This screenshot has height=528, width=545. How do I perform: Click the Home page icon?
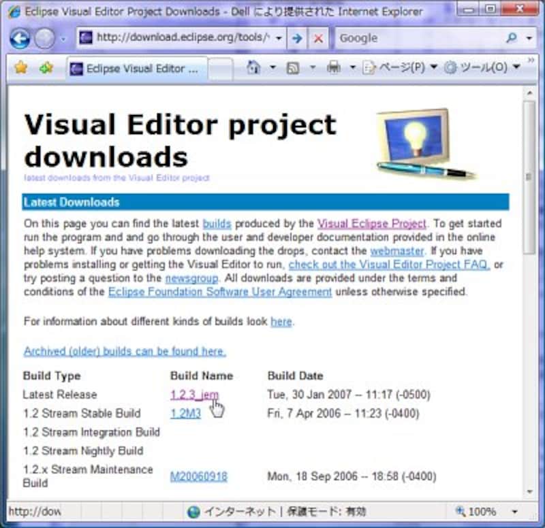[253, 67]
